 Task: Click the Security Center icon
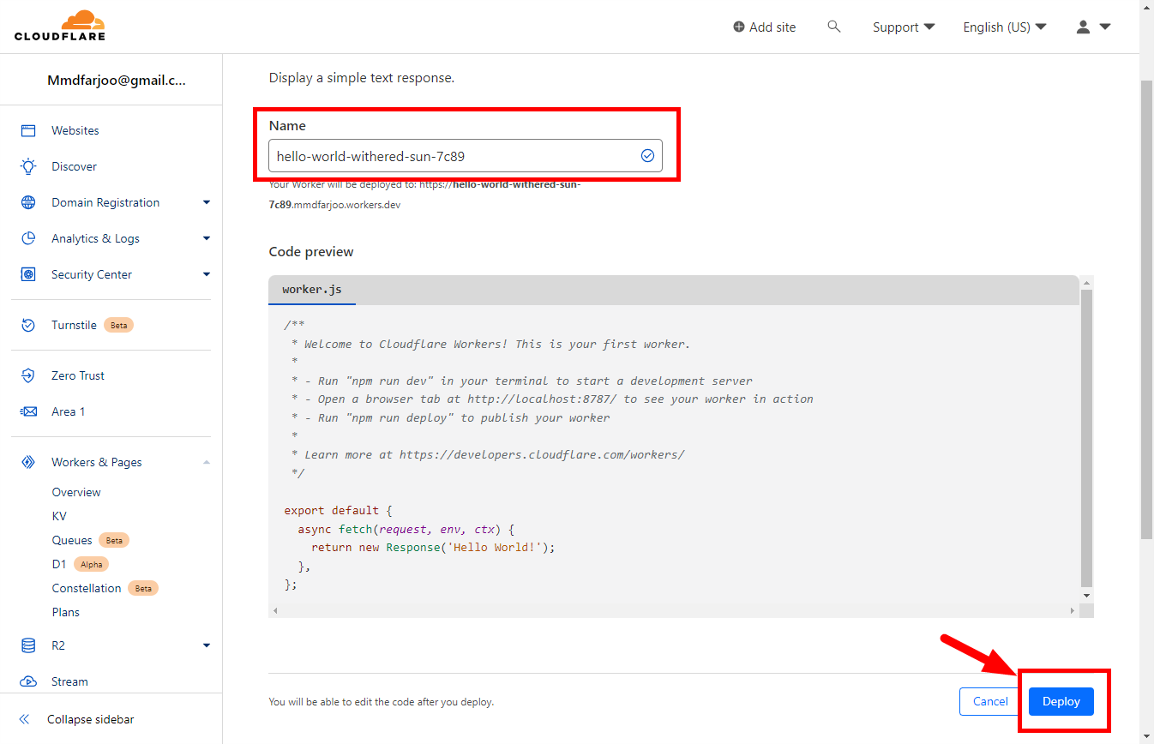pyautogui.click(x=28, y=274)
